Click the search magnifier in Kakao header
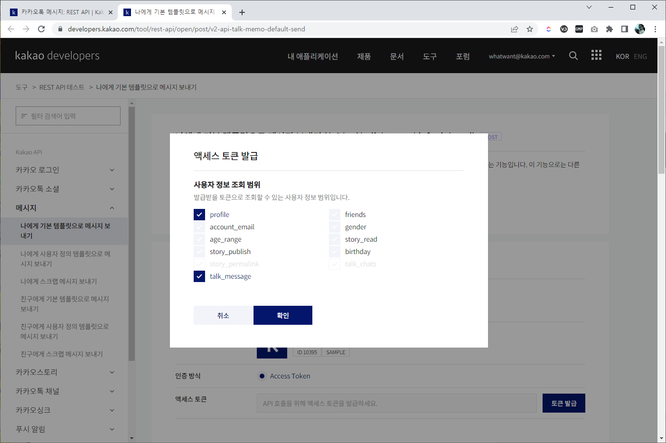Image resolution: width=666 pixels, height=443 pixels. click(573, 56)
